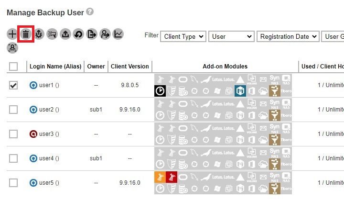Click the broadcast megaphone toolbar icon
This screenshot has width=344, height=201.
coord(52,34)
